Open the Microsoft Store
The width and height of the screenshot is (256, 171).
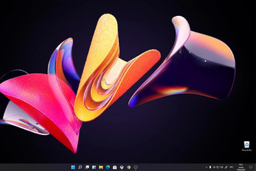115,167
